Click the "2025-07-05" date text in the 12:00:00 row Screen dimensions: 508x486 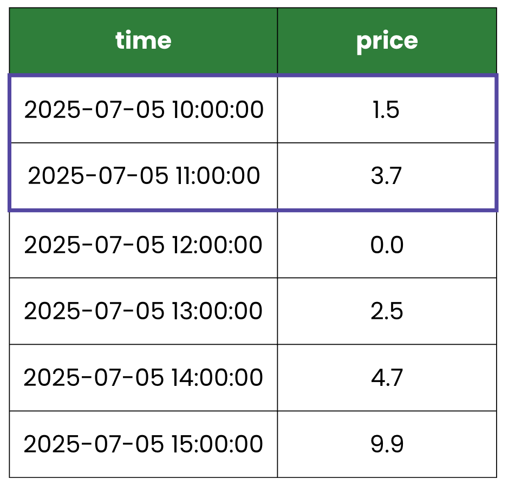pyautogui.click(x=94, y=245)
